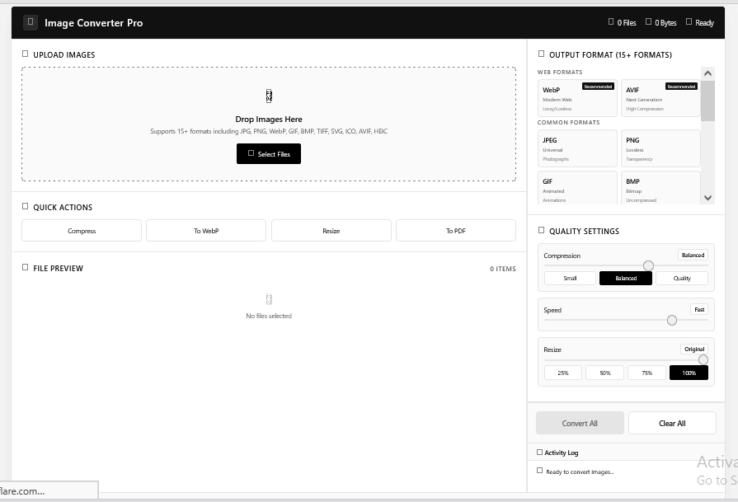
Task: Click the File Preview section icon
Action: (x=26, y=267)
